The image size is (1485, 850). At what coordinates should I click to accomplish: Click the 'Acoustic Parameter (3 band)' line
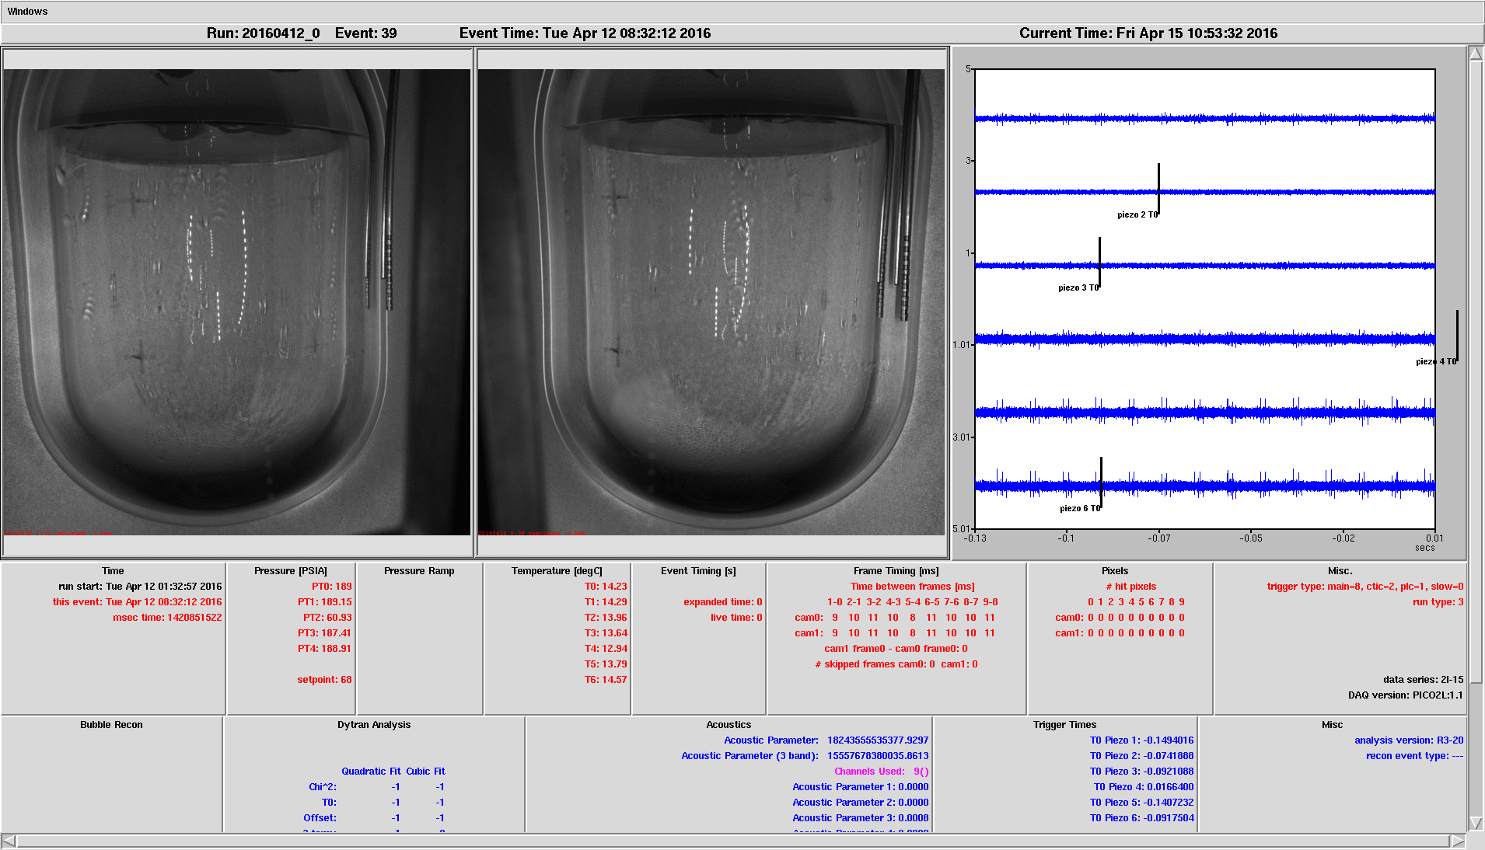[x=805, y=756]
